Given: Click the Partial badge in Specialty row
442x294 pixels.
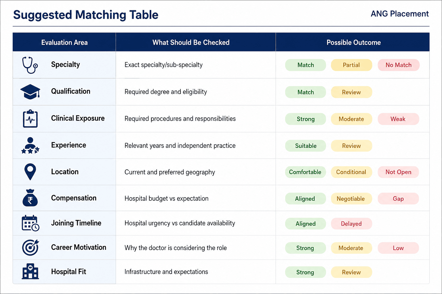Looking at the screenshot, I should (x=351, y=65).
